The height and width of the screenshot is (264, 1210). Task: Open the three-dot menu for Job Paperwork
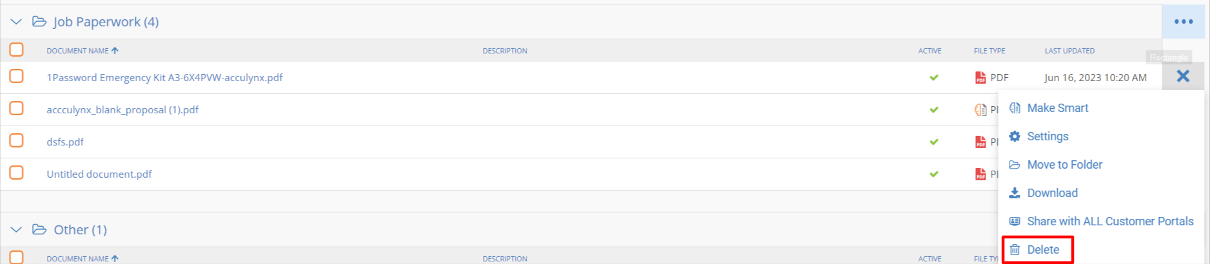point(1184,21)
